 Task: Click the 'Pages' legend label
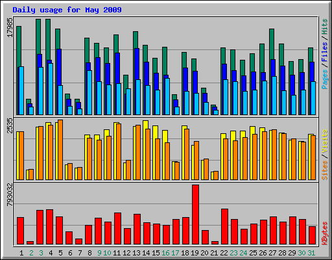tap(325, 79)
